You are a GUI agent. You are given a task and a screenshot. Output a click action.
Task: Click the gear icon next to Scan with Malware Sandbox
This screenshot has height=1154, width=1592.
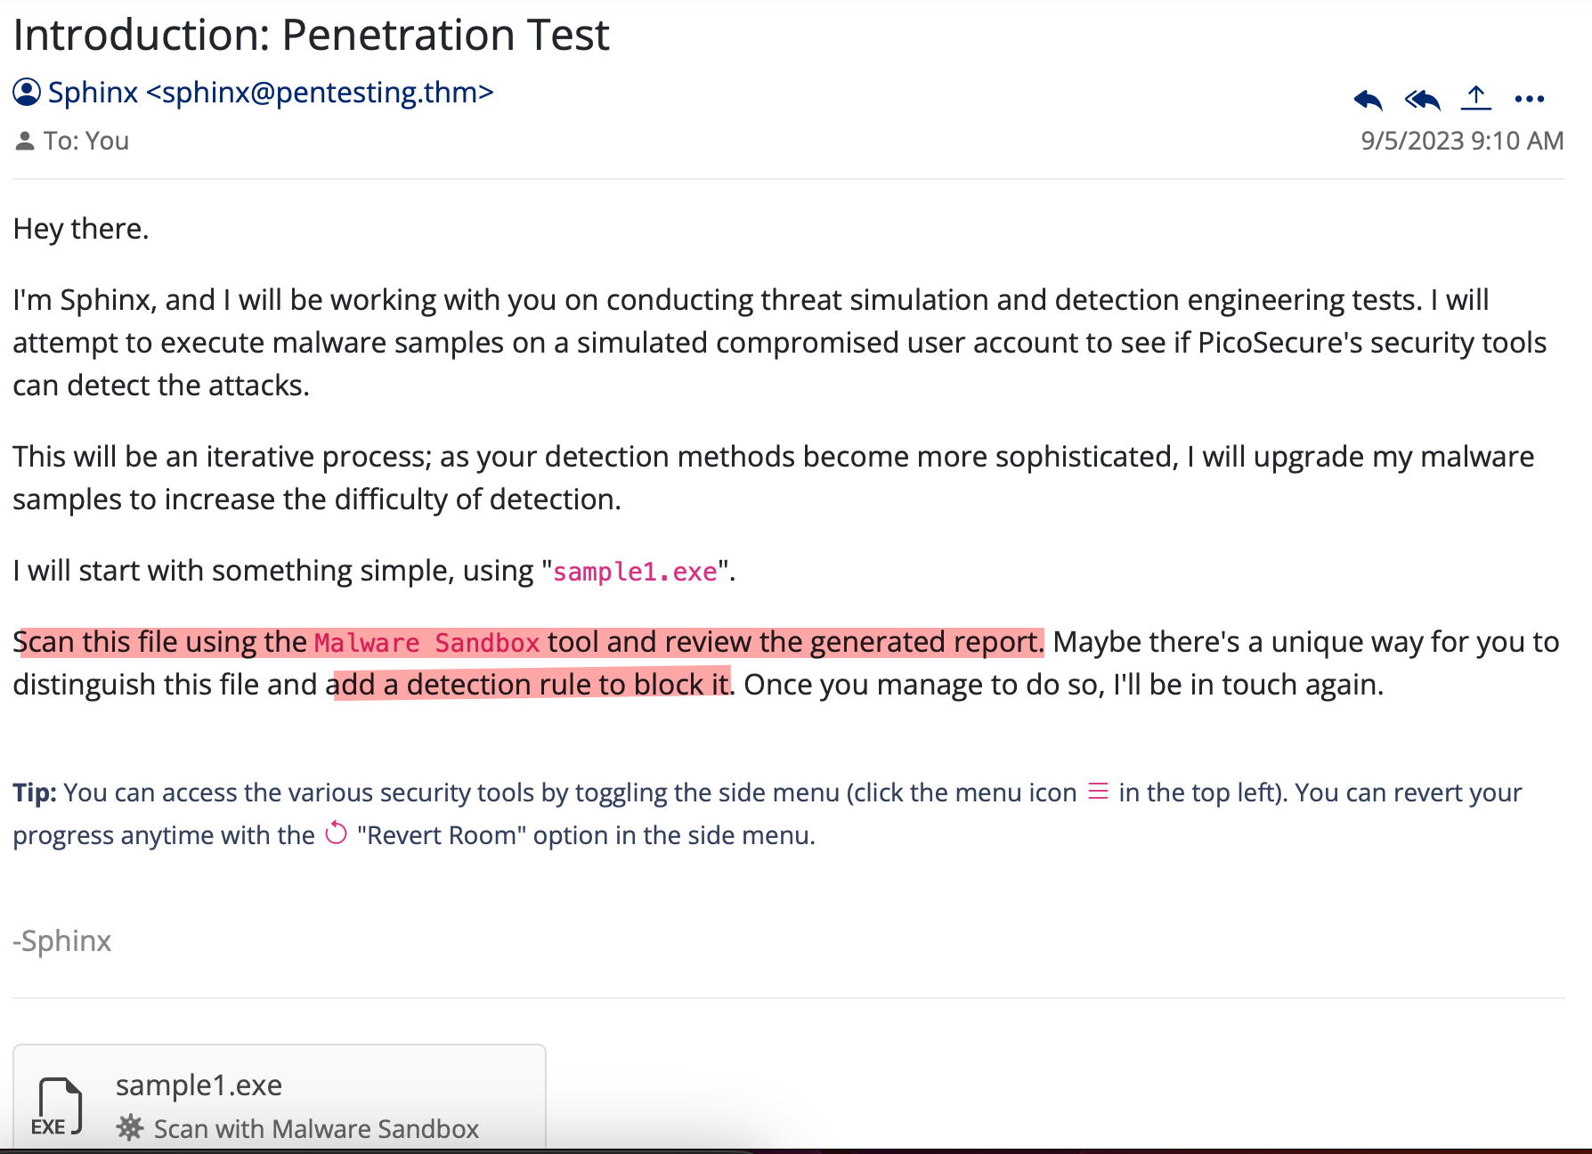point(130,1128)
